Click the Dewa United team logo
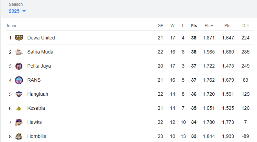This screenshot has height=142, width=257. (x=19, y=38)
